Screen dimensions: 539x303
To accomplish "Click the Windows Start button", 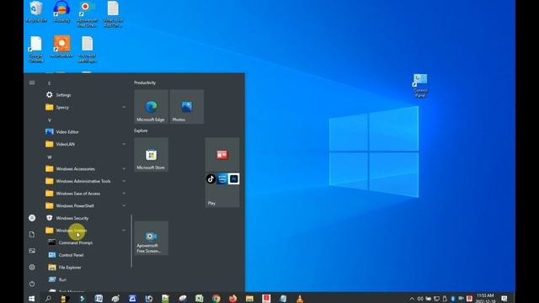I will click(32, 299).
